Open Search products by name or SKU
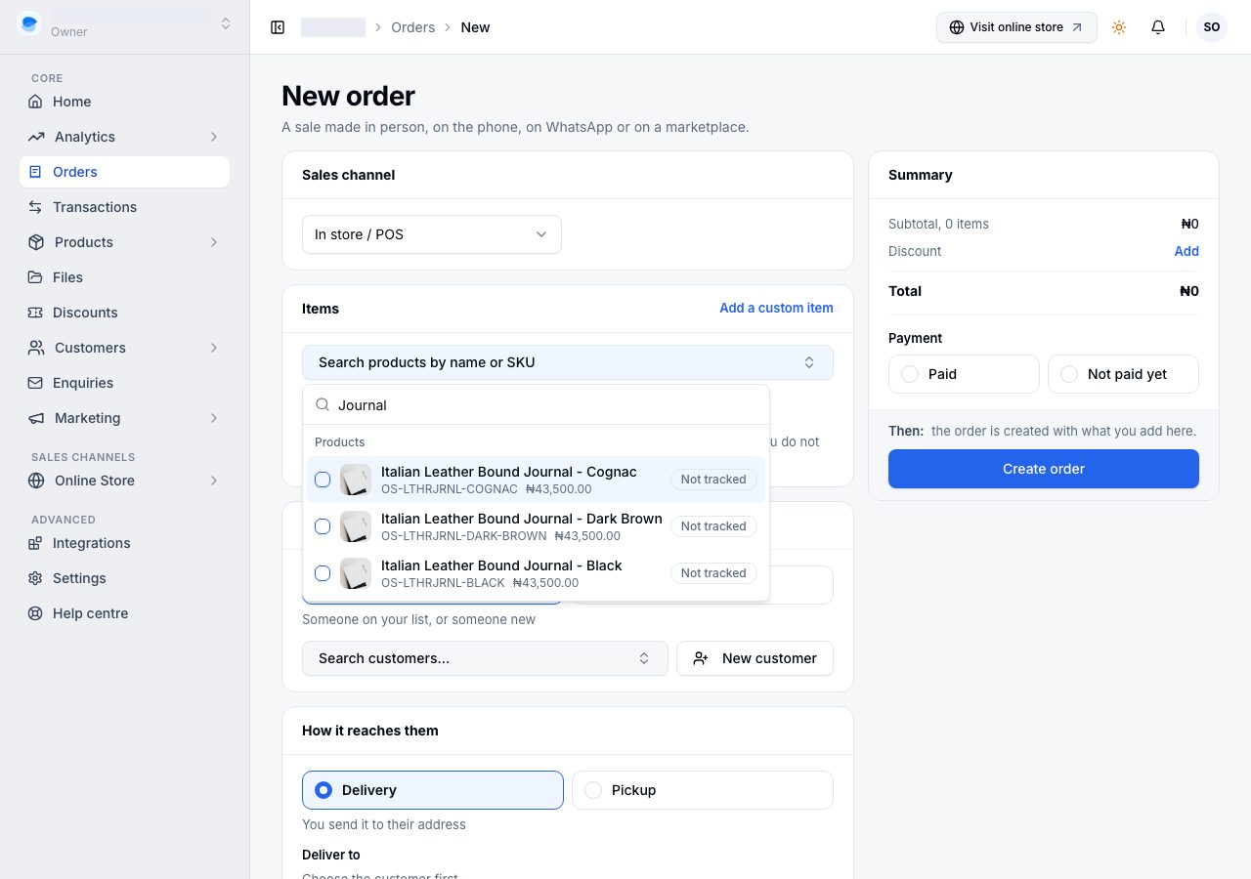This screenshot has width=1251, height=879. (x=568, y=362)
